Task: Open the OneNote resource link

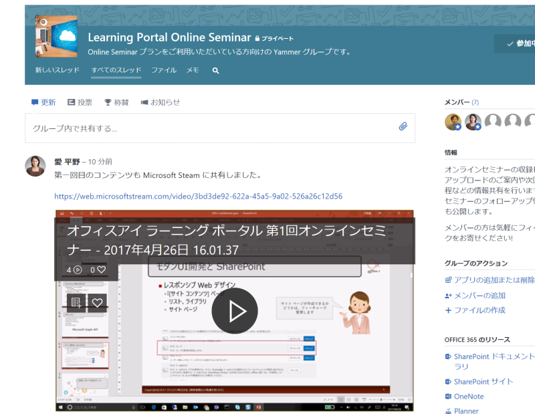Action: coord(464,397)
